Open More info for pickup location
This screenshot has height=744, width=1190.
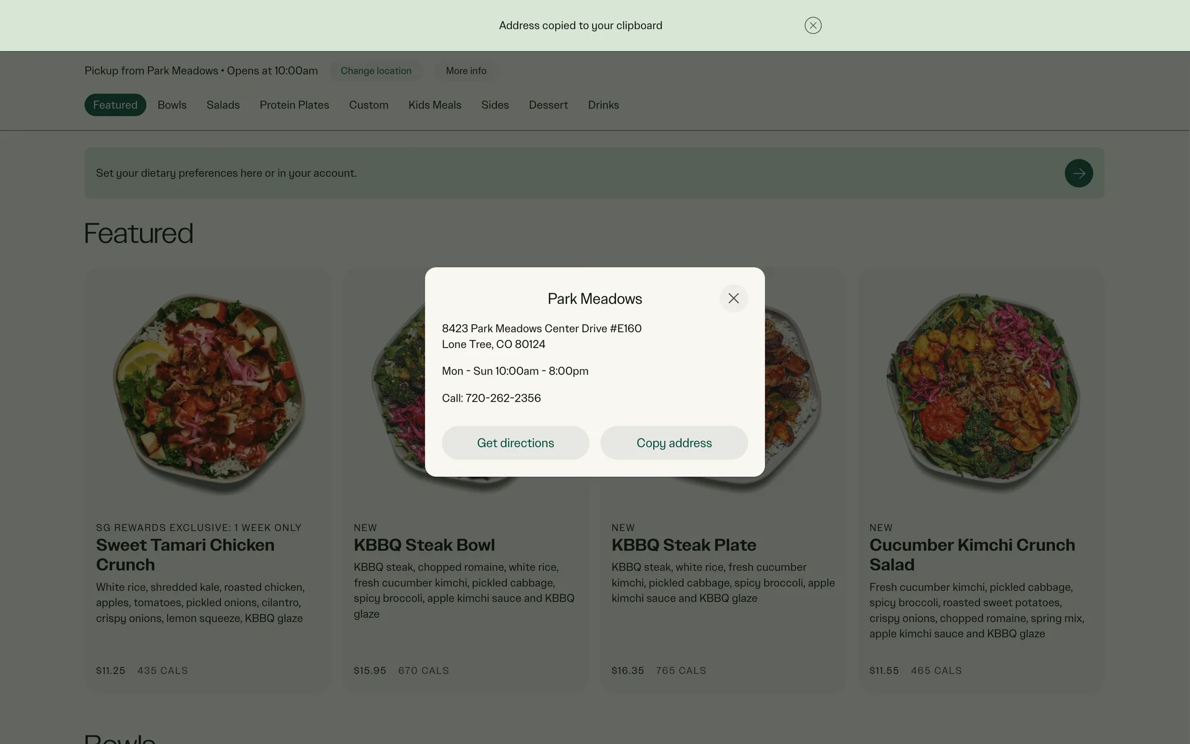click(x=465, y=71)
